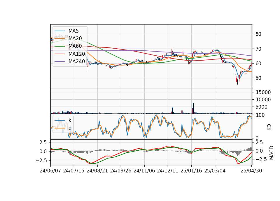Click the green MA60 legend line swatch

60,46
